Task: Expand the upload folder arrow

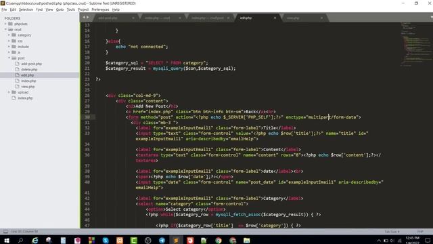Action: tap(9, 92)
